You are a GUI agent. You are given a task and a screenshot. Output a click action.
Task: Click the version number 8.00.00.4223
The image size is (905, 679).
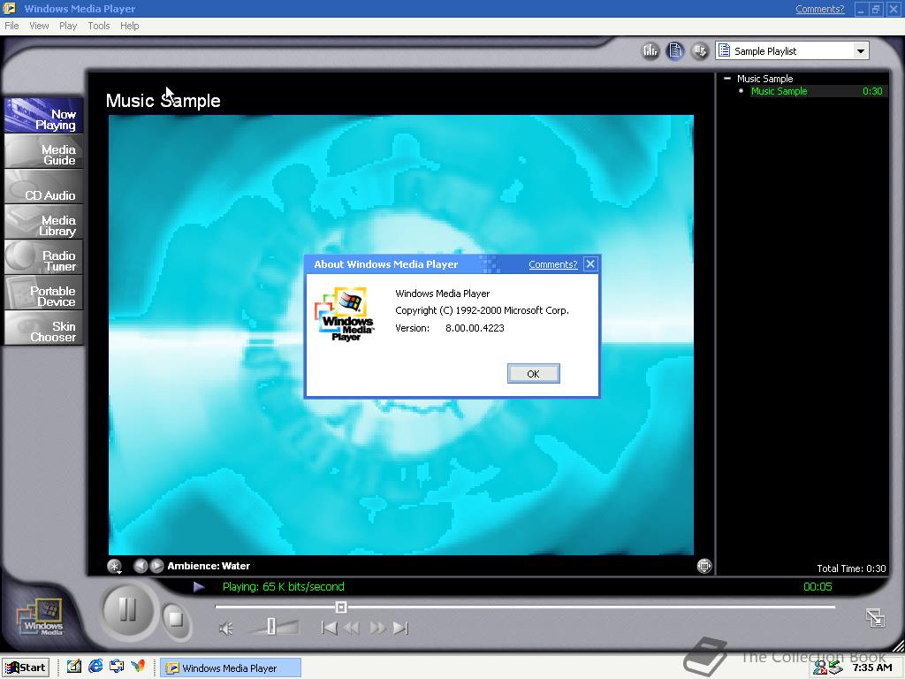(475, 328)
